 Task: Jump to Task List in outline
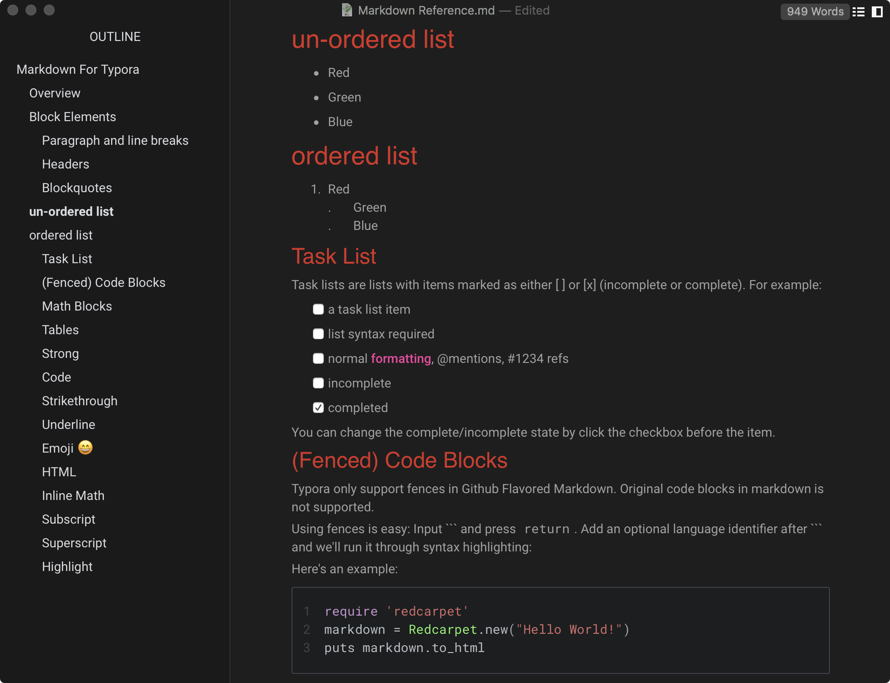67,259
